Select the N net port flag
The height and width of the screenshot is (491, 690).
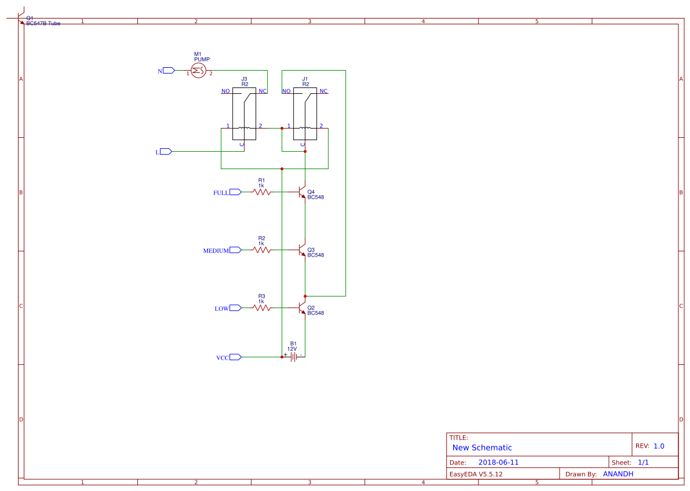coord(169,71)
